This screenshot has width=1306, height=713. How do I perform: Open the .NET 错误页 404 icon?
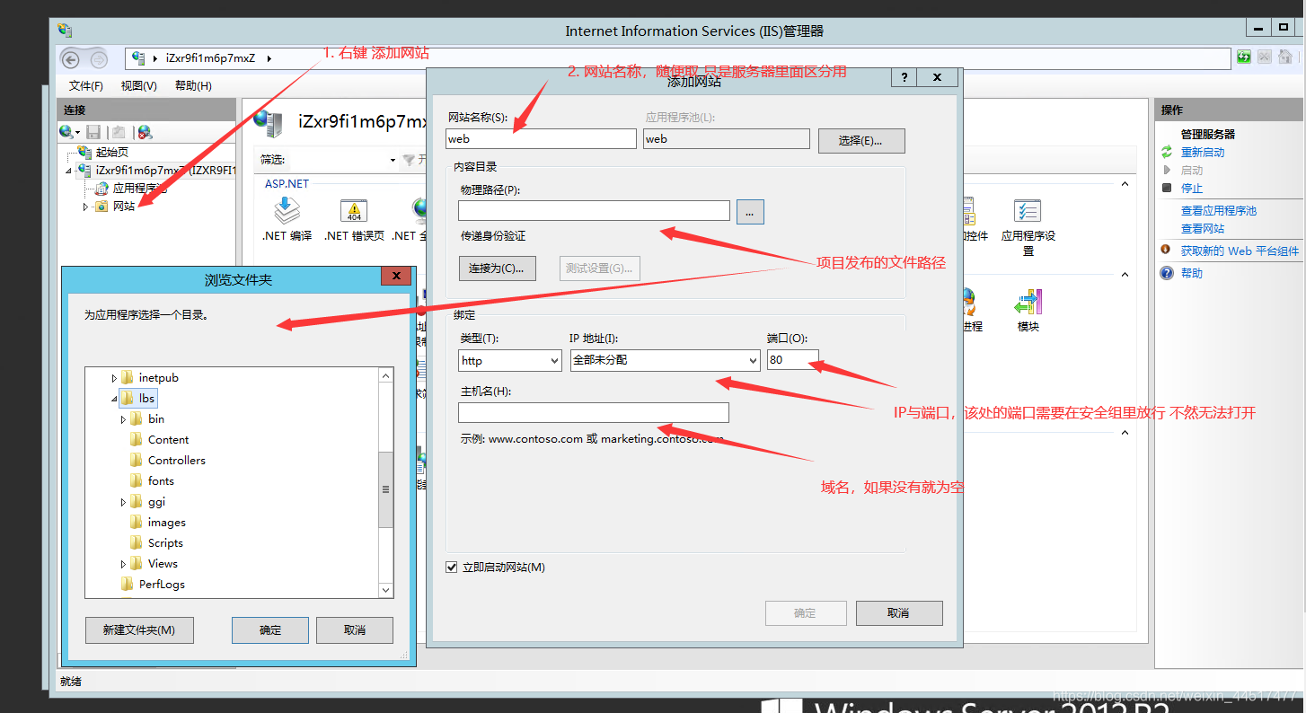pos(354,212)
